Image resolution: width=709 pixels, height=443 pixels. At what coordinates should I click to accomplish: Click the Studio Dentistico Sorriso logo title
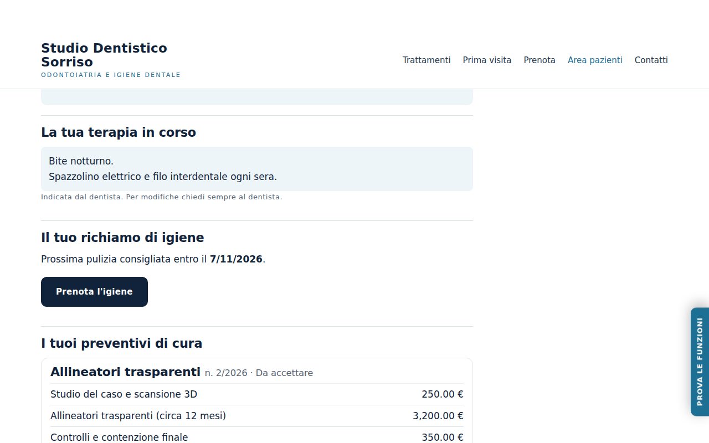click(x=104, y=55)
